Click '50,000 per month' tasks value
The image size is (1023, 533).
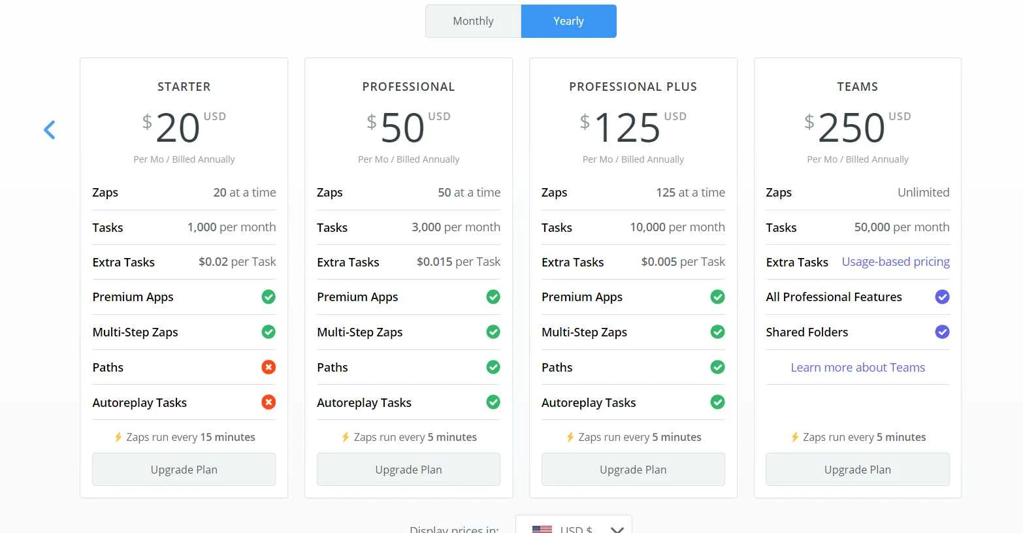coord(901,227)
